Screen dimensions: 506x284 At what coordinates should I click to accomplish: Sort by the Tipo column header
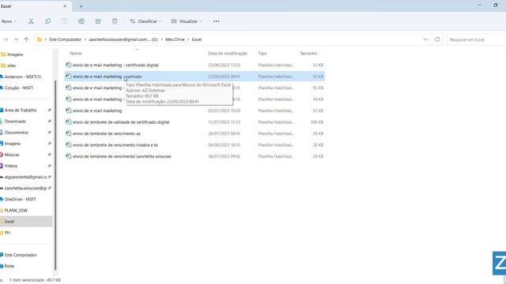point(262,54)
